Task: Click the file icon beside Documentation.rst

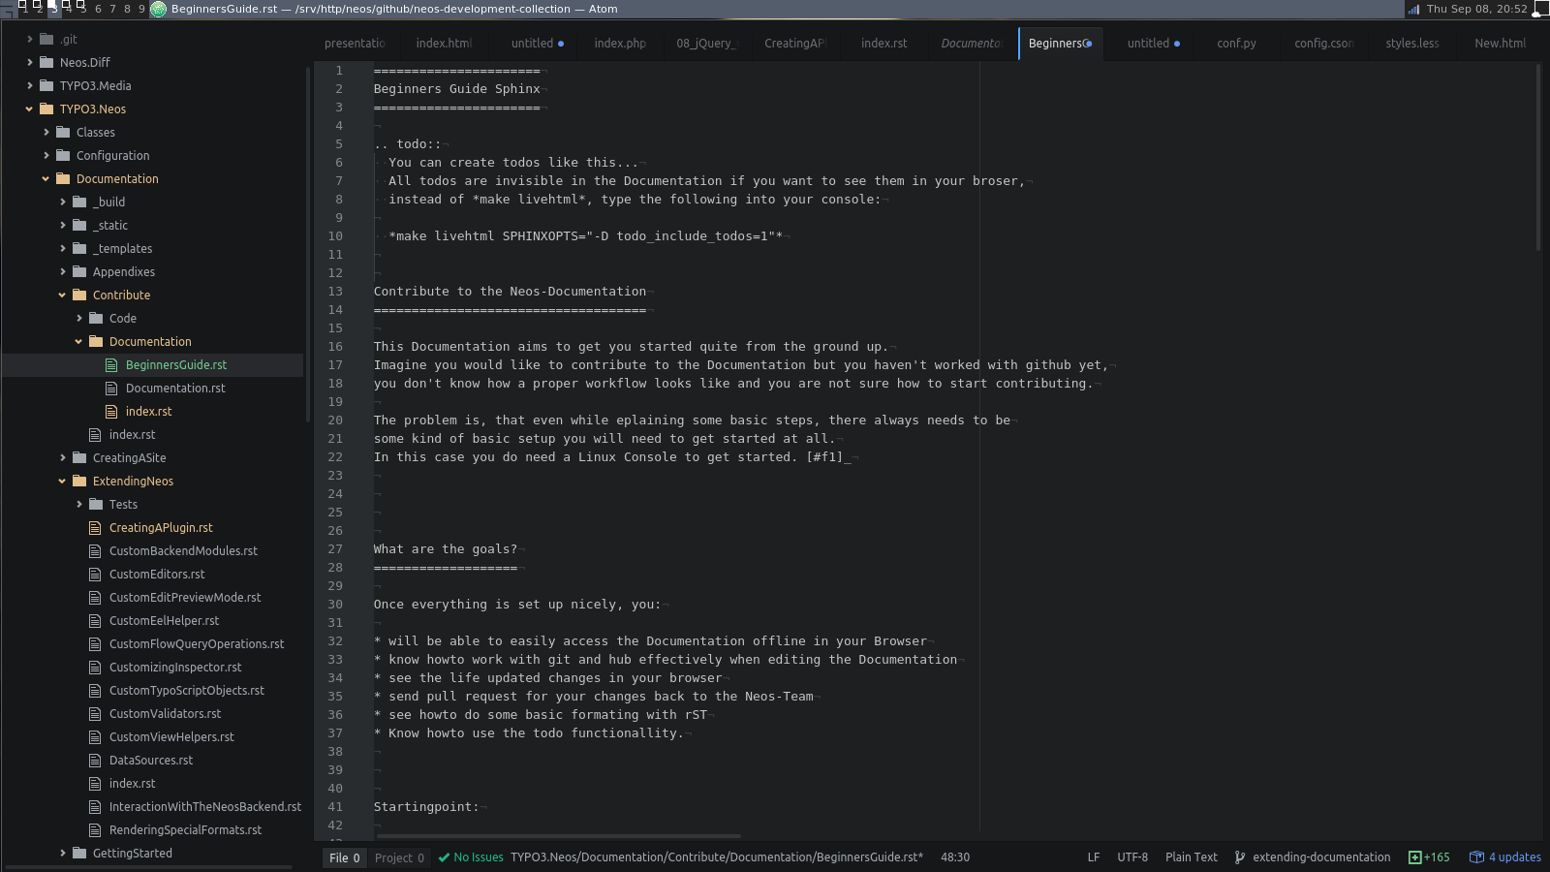Action: [x=111, y=388]
